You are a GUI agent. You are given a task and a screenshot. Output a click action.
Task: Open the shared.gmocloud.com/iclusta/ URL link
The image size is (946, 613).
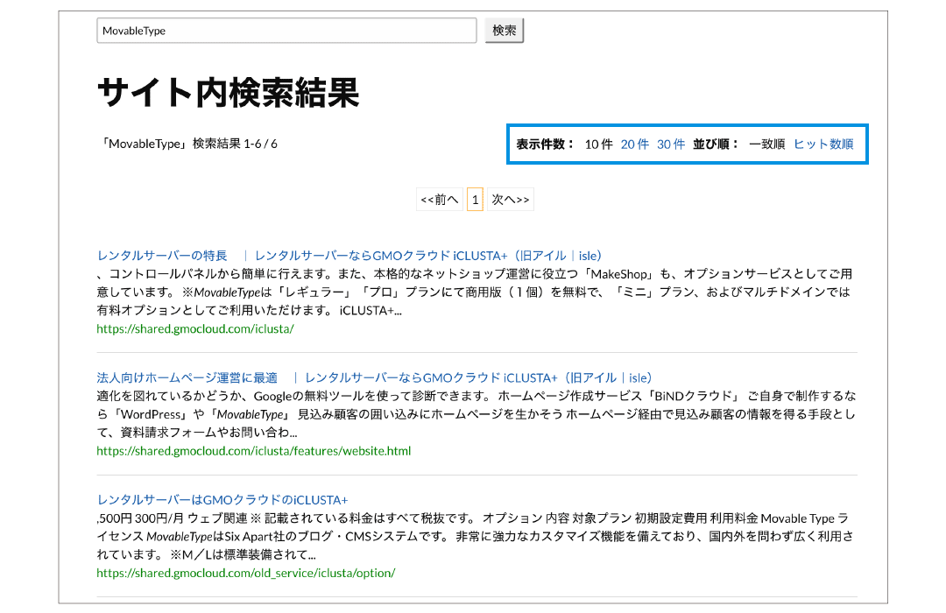194,328
